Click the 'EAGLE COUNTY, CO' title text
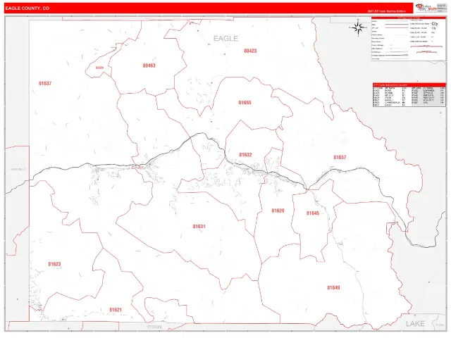The image size is (451, 338). pyautogui.click(x=27, y=8)
